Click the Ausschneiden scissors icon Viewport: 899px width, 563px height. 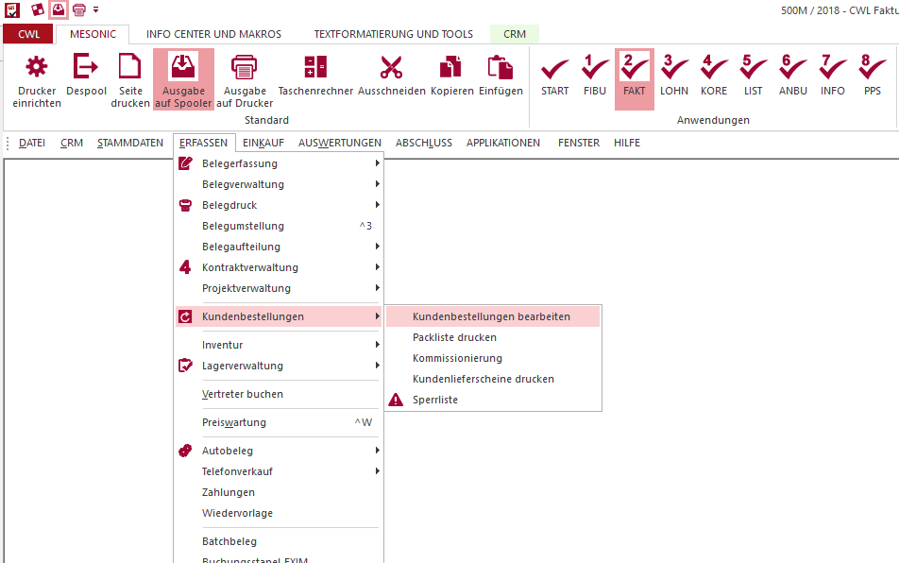[391, 69]
